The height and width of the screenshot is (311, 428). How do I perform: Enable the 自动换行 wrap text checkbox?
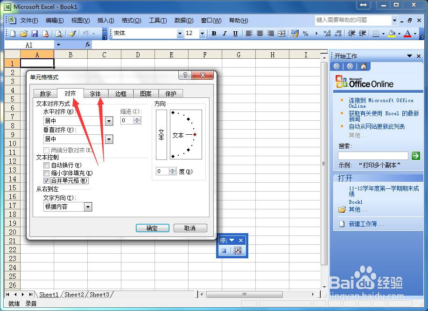46,165
